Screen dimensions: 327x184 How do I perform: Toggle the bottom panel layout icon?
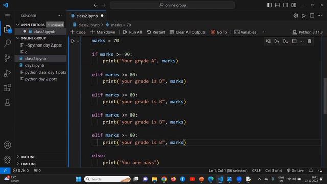277,5
